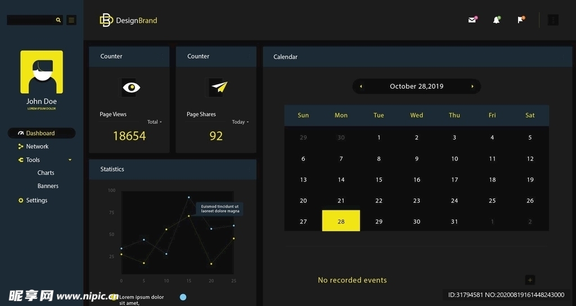
Task: Go to previous date with left arrow
Action: [361, 86]
